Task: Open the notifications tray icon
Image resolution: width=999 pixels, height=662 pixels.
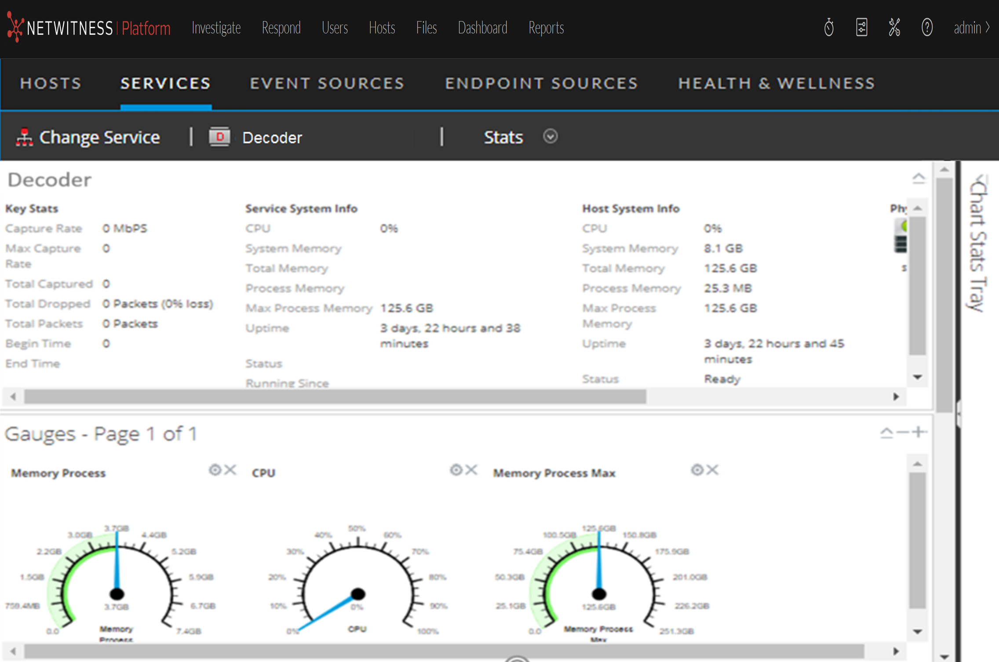Action: click(x=861, y=28)
